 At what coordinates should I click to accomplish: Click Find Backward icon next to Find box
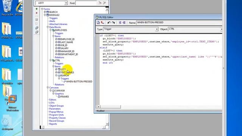point(104,3)
